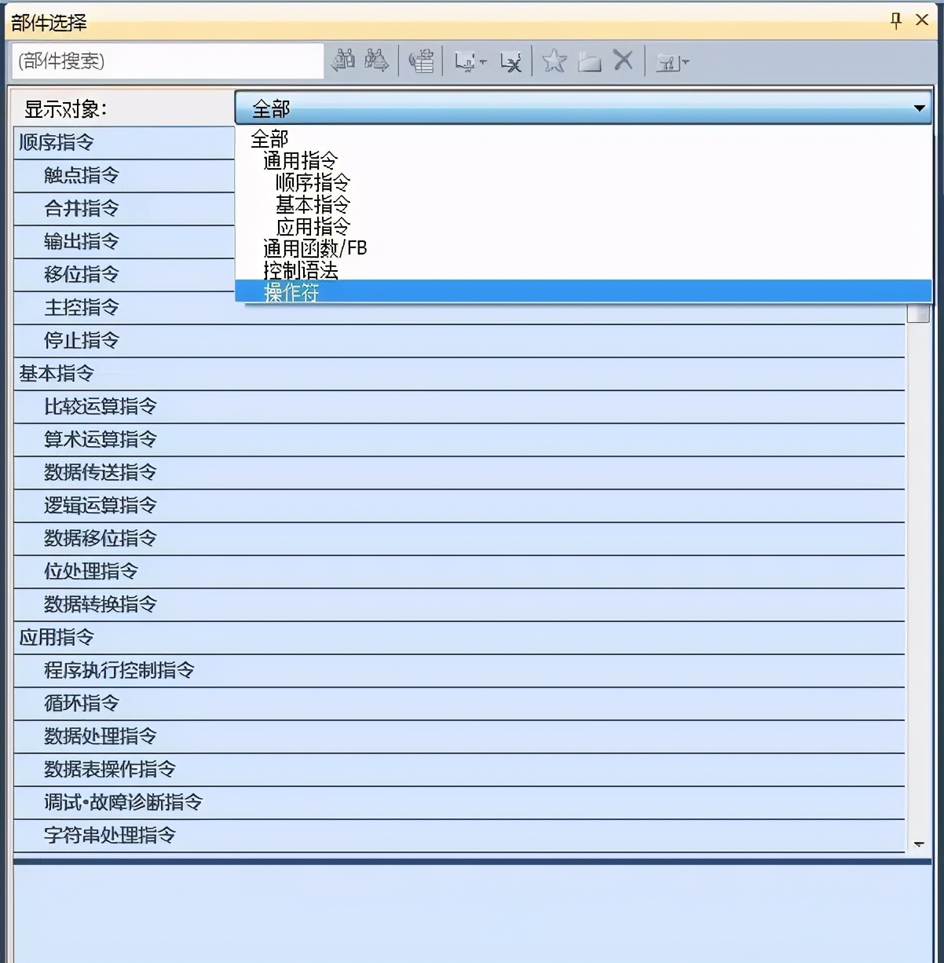The width and height of the screenshot is (944, 963).
Task: Open the 显示对象 combo box arrow
Action: pyautogui.click(x=919, y=108)
